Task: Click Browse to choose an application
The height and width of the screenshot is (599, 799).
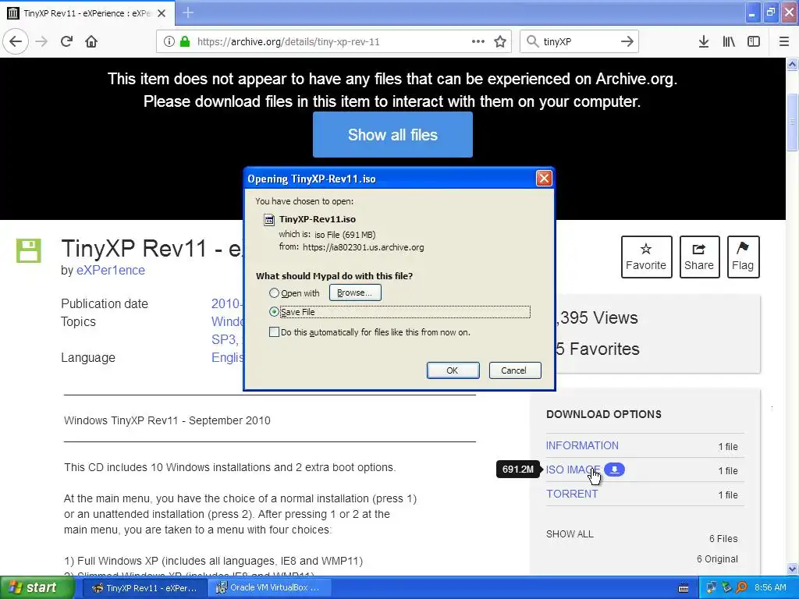Action: tap(355, 293)
